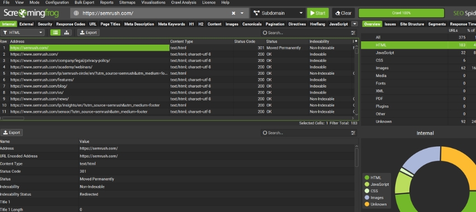Image resolution: width=476 pixels, height=212 pixels.
Task: Switch to the Canonicals tab
Action: click(x=251, y=24)
